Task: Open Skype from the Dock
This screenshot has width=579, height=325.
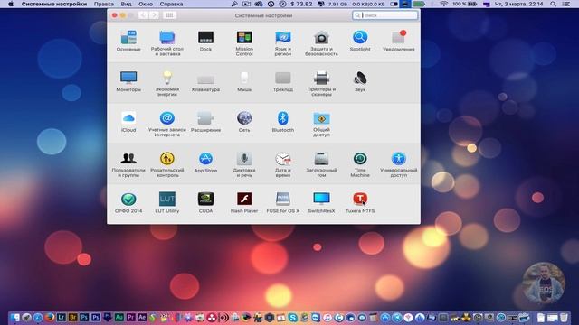Action: [292, 317]
